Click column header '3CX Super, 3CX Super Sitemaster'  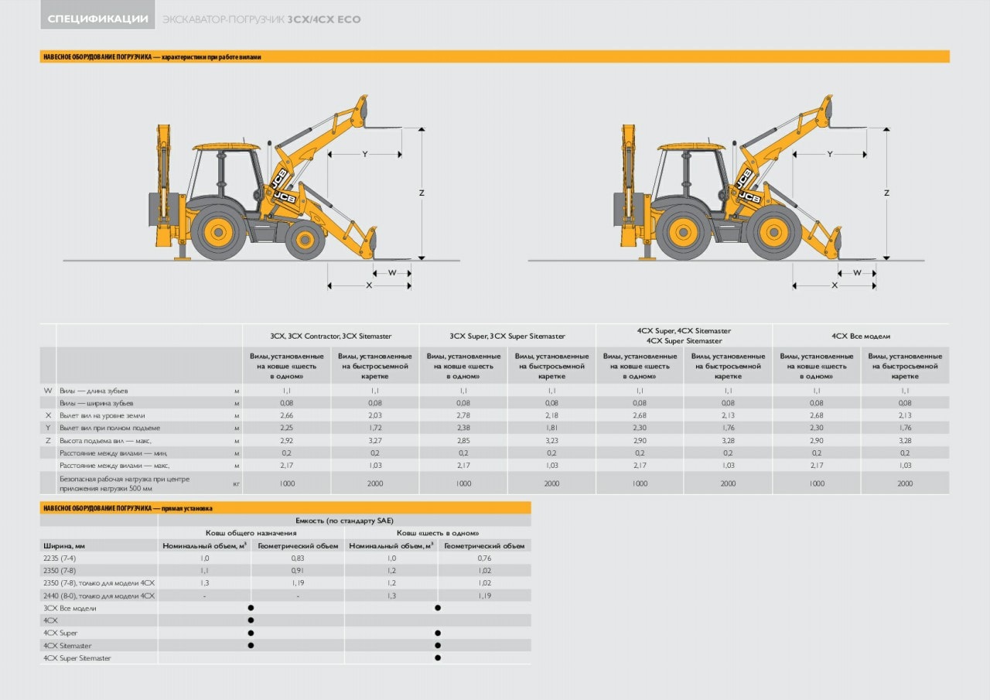pyautogui.click(x=507, y=336)
